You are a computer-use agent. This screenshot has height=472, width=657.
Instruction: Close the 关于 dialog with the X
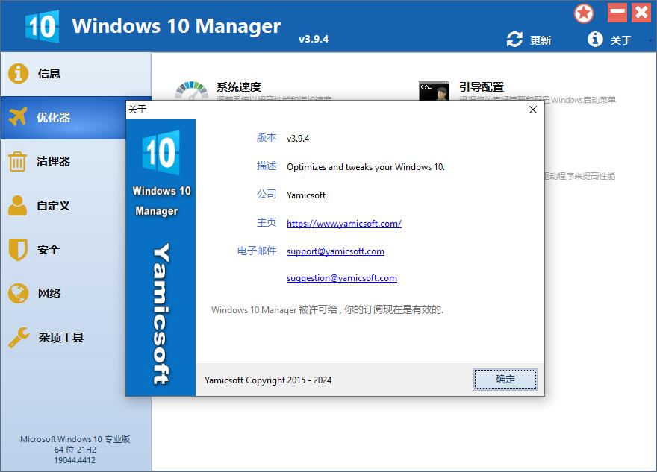[x=533, y=110]
